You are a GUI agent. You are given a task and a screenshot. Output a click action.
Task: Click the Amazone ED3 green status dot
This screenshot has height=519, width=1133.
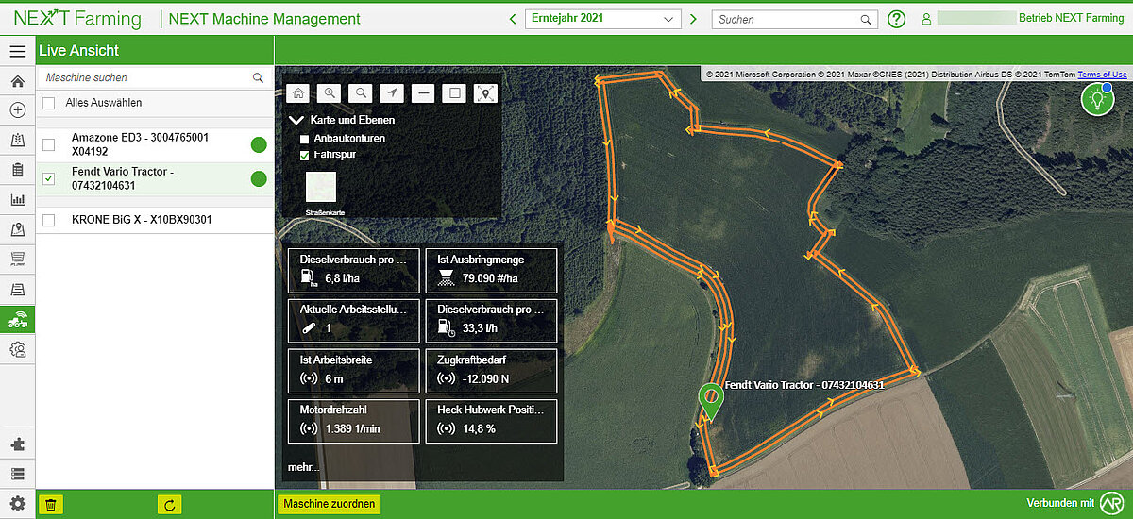(x=259, y=145)
